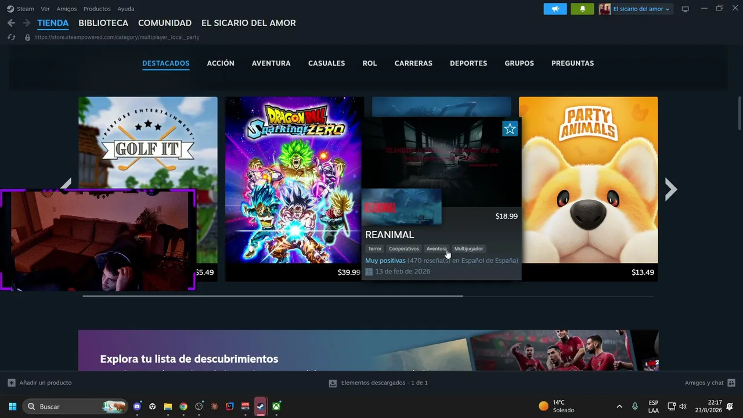Select the PREGUNTAS category tab
Image resolution: width=743 pixels, height=418 pixels.
572,63
